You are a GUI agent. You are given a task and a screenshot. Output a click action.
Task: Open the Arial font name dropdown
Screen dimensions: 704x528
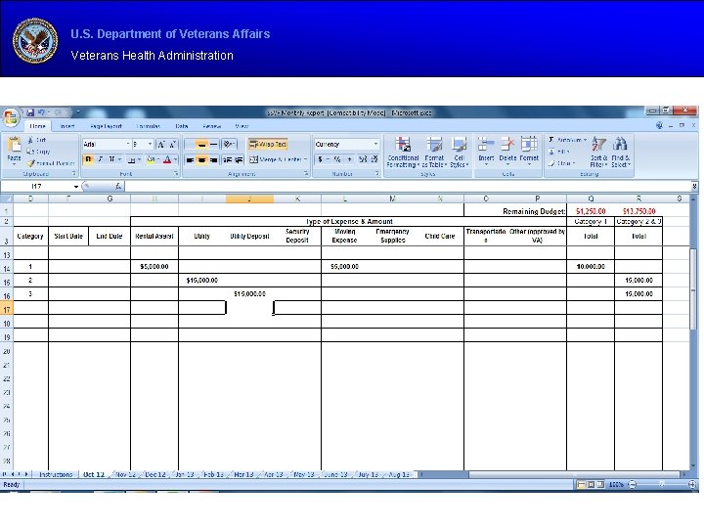click(x=128, y=144)
